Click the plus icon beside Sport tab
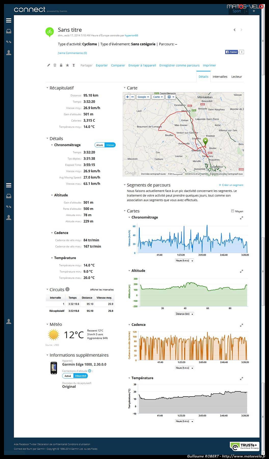 (254, 11)
